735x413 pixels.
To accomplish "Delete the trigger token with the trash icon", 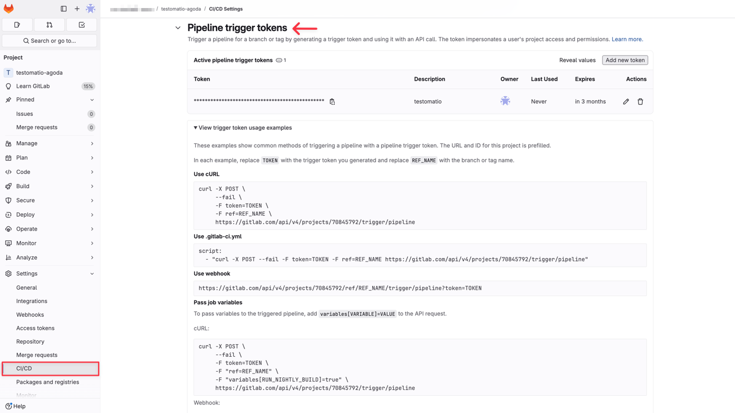I will click(x=640, y=101).
